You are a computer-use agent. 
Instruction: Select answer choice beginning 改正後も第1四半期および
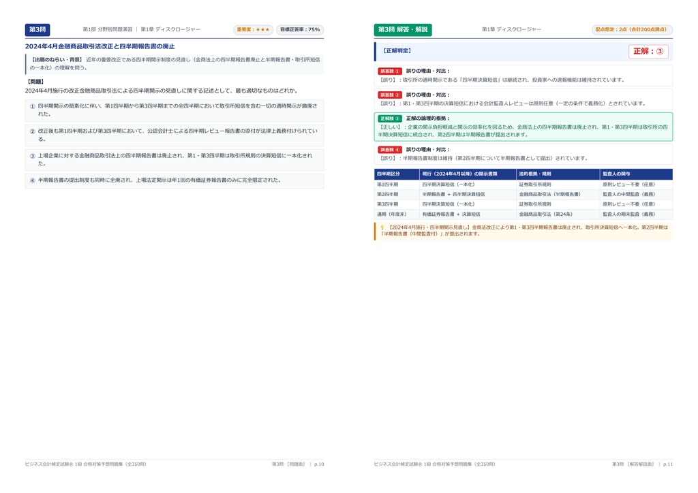pos(174,135)
